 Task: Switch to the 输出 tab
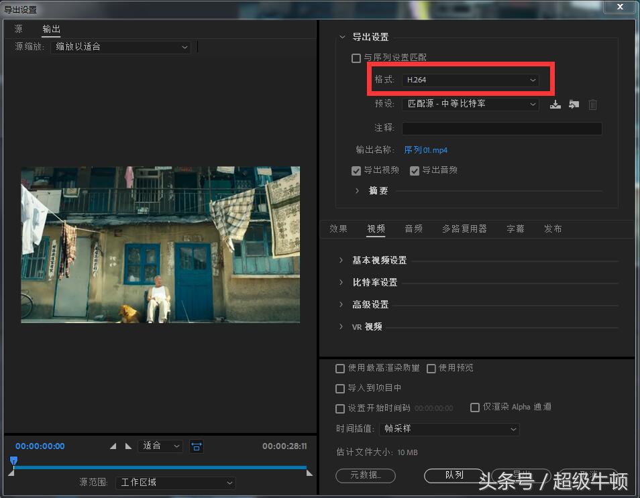pyautogui.click(x=52, y=29)
